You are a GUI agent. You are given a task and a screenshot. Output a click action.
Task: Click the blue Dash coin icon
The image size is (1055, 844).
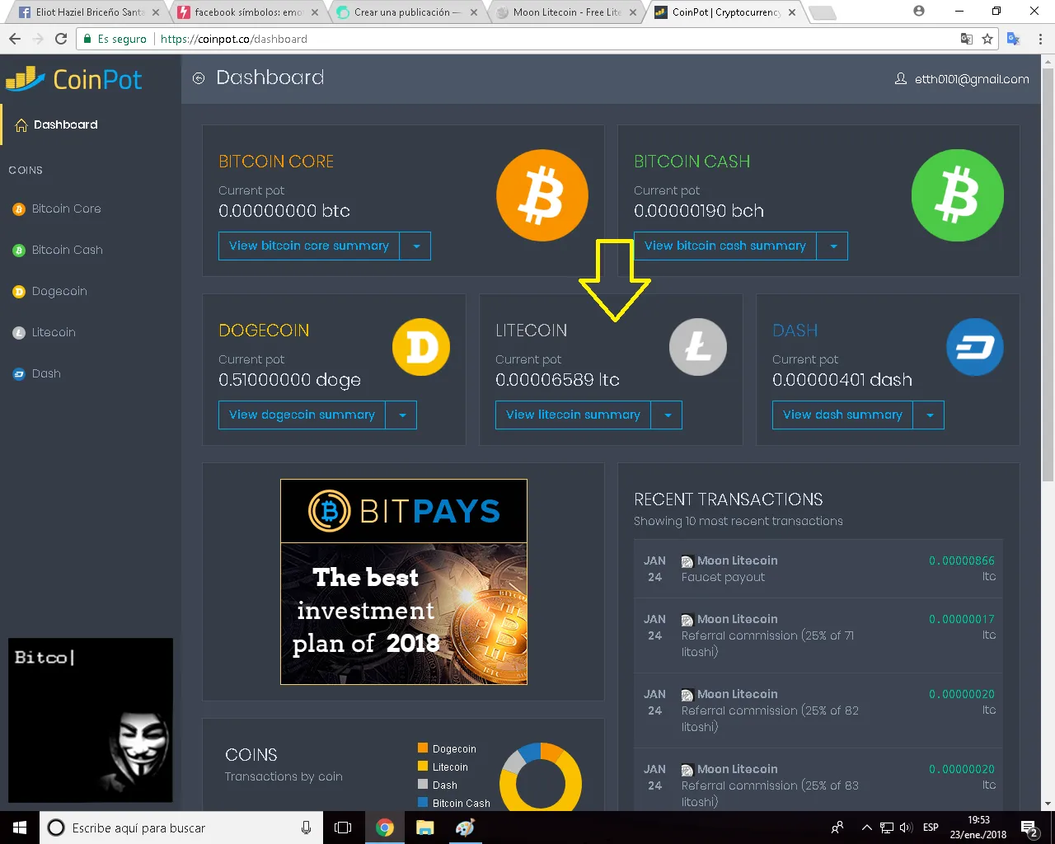[x=975, y=347]
